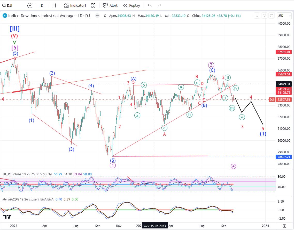Click the Dow Jones 30 symbol logo
This screenshot has width=294, height=230.
[x=5, y=16]
